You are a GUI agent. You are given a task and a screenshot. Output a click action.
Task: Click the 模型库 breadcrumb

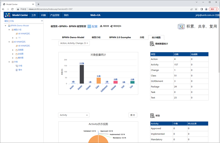(x=54, y=26)
